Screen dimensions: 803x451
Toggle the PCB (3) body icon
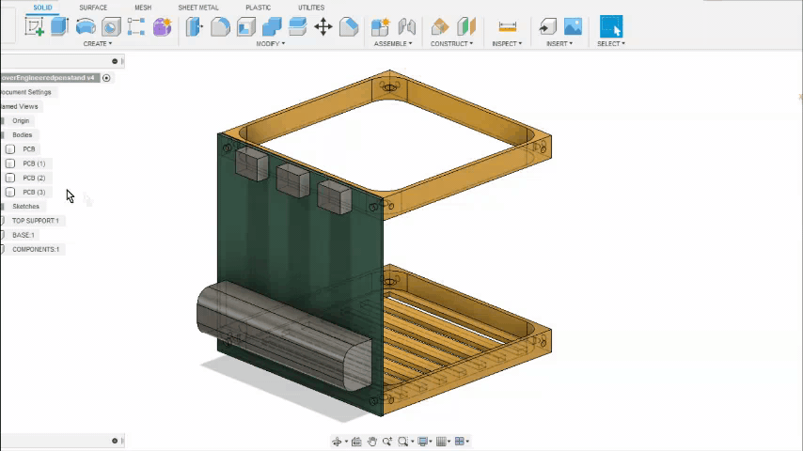click(10, 192)
